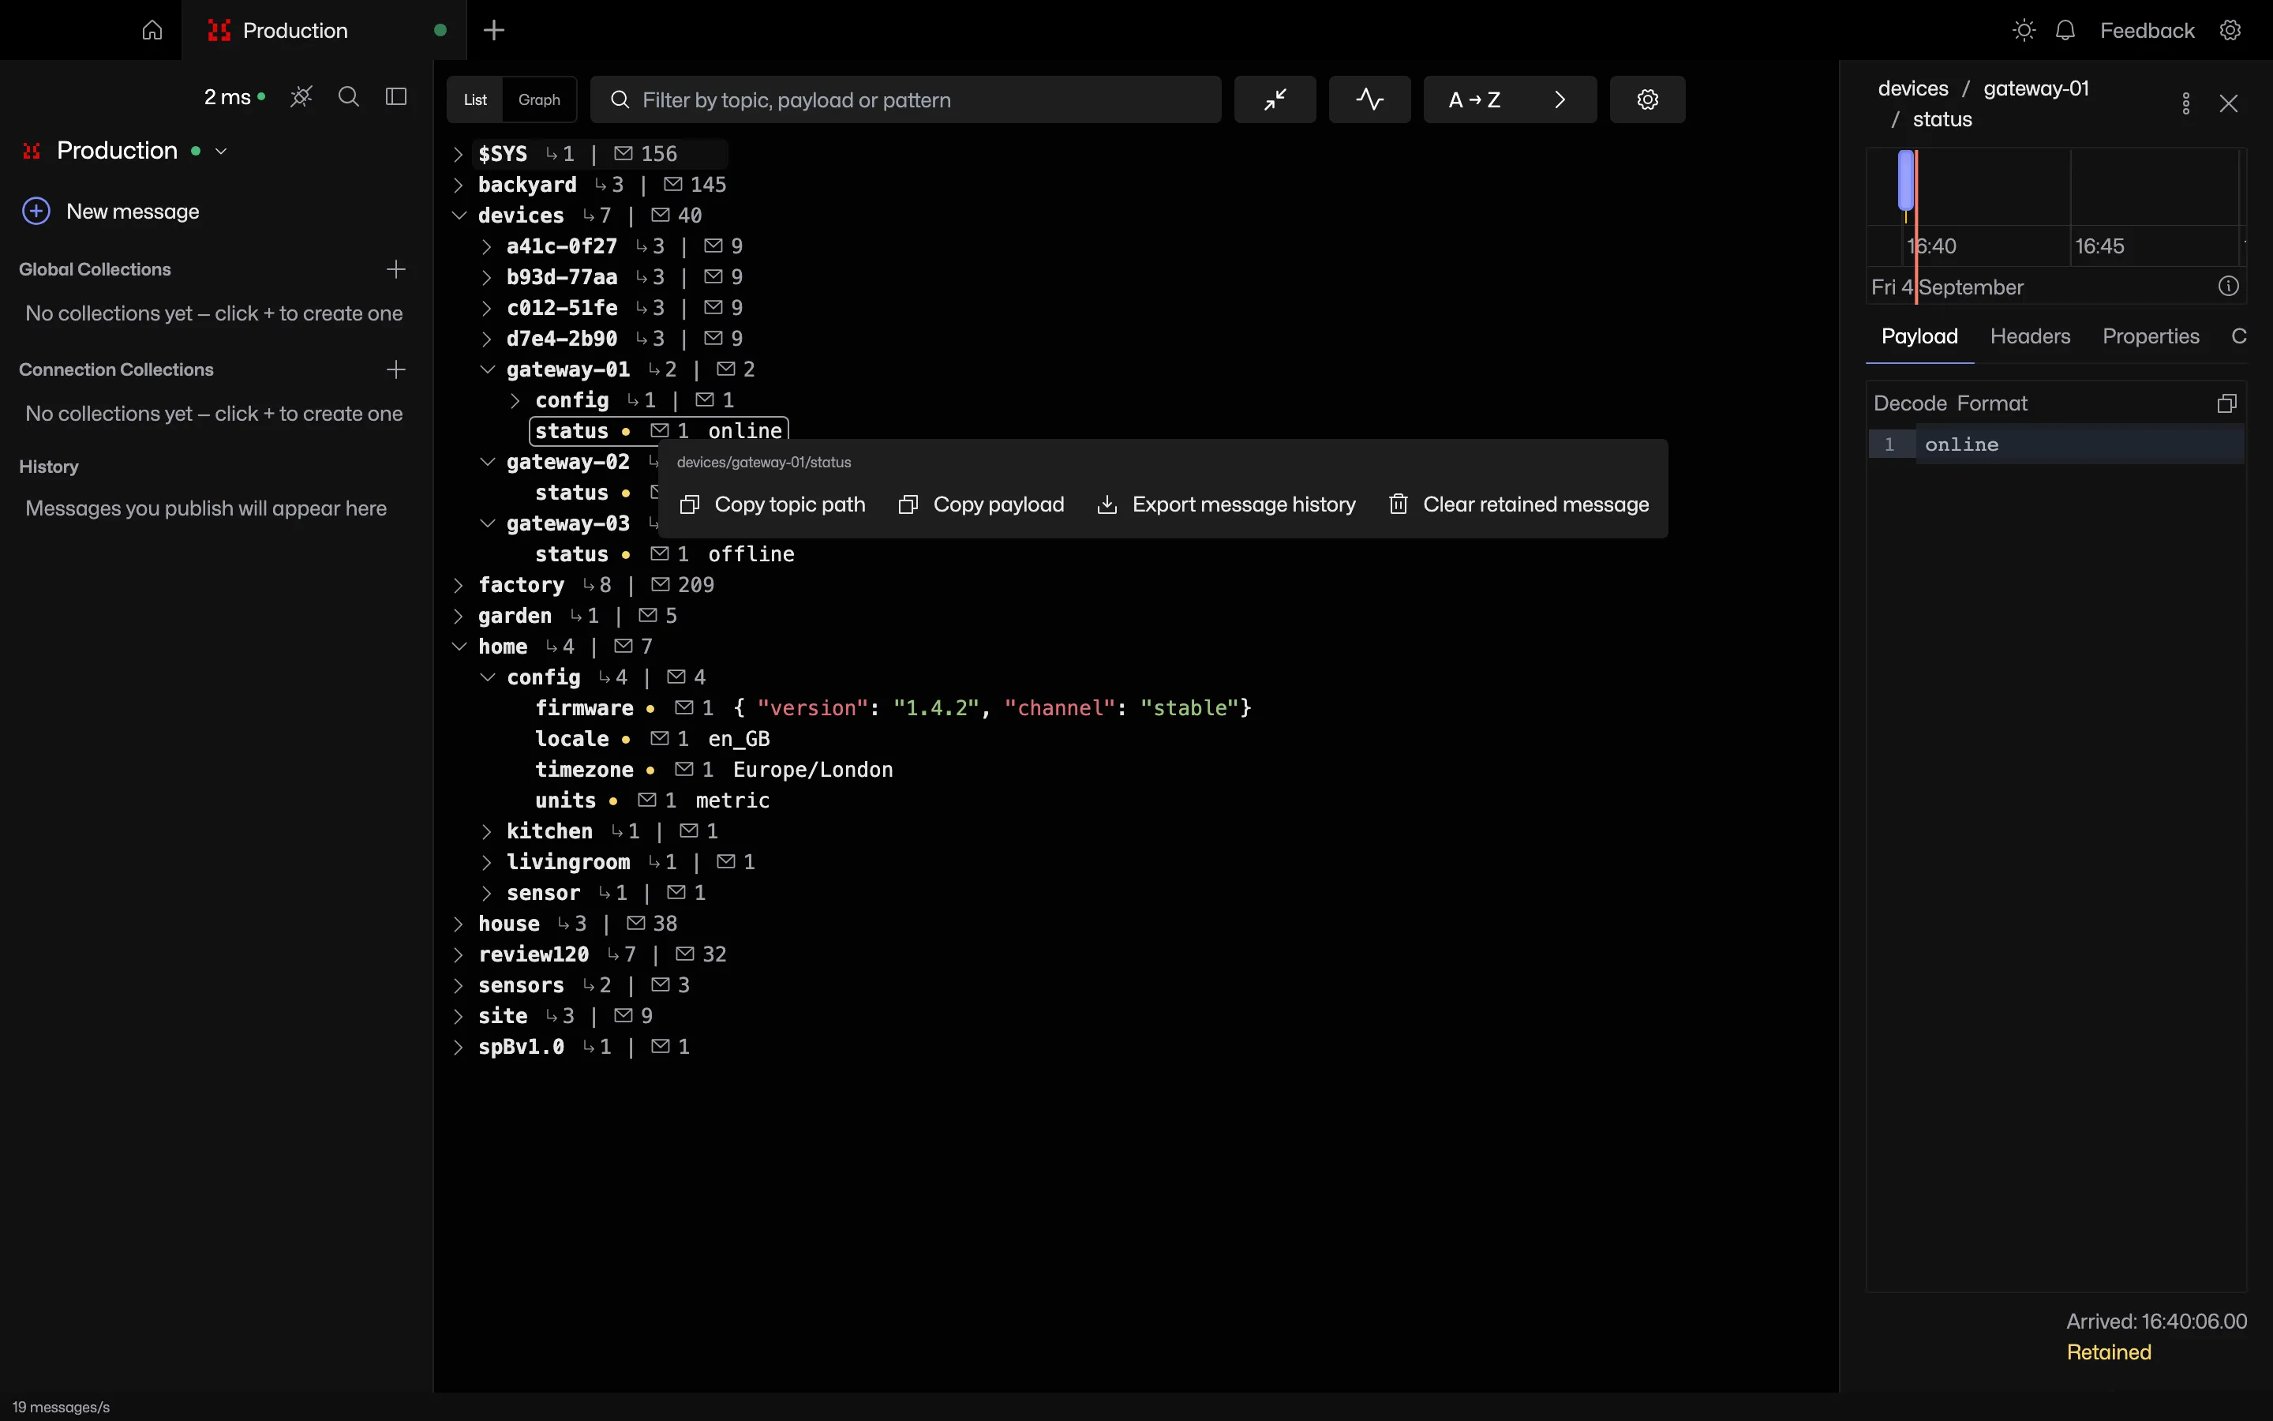The height and width of the screenshot is (1421, 2273).
Task: Click gateway-01 in the breadcrumb
Action: pos(2035,88)
